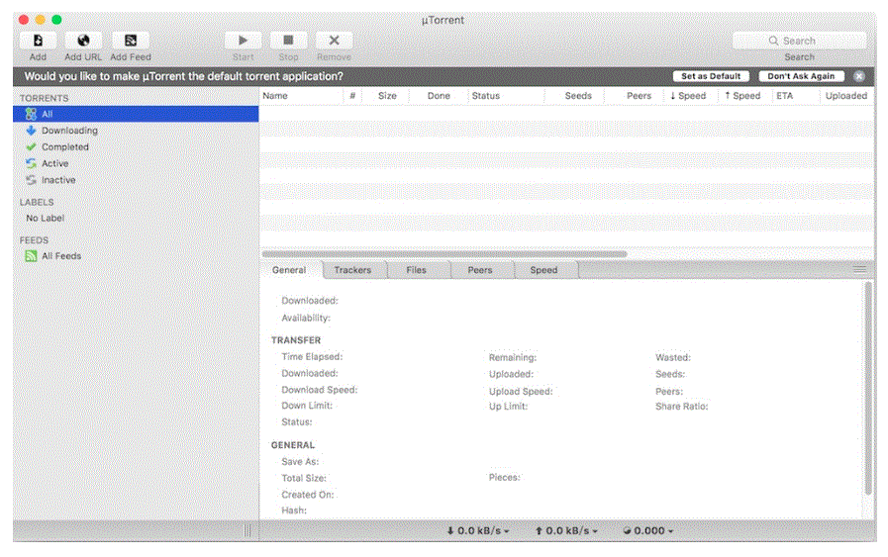The image size is (888, 557).
Task: Click the Inactive sync icon
Action: [31, 180]
